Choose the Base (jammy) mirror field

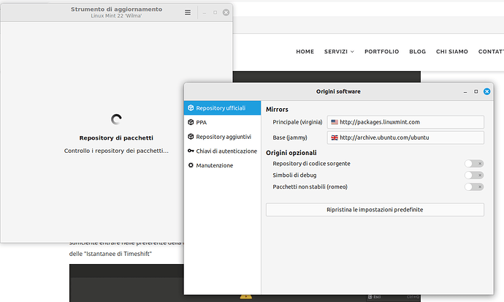[405, 137]
